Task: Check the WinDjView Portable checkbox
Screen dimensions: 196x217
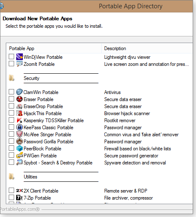Action: pyautogui.click(x=11, y=56)
